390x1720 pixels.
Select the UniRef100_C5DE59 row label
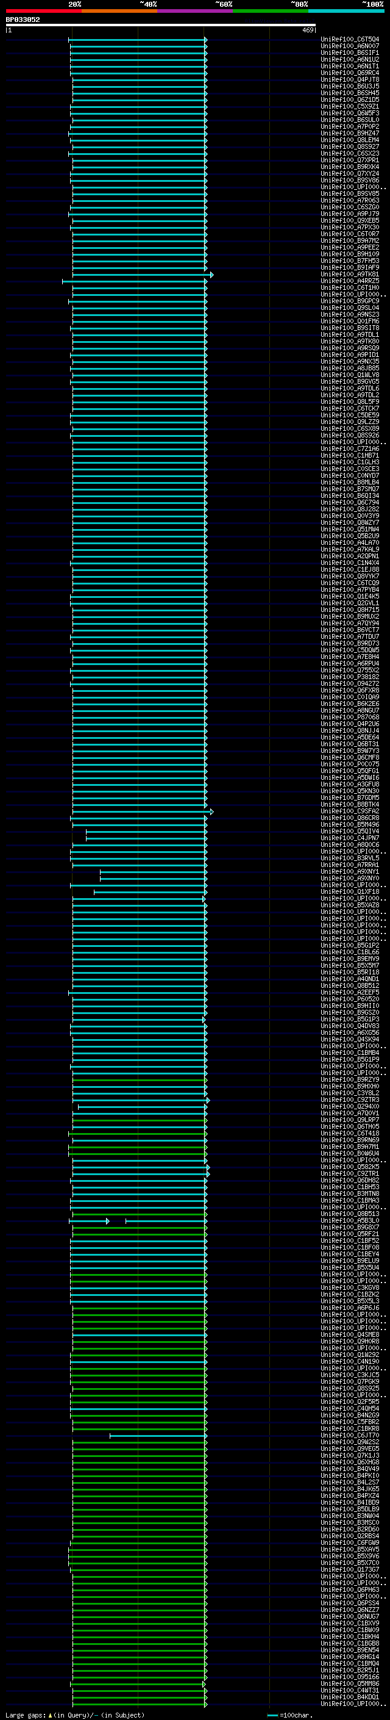[350, 416]
